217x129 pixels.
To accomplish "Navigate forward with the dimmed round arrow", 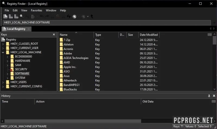I will coord(83,17).
